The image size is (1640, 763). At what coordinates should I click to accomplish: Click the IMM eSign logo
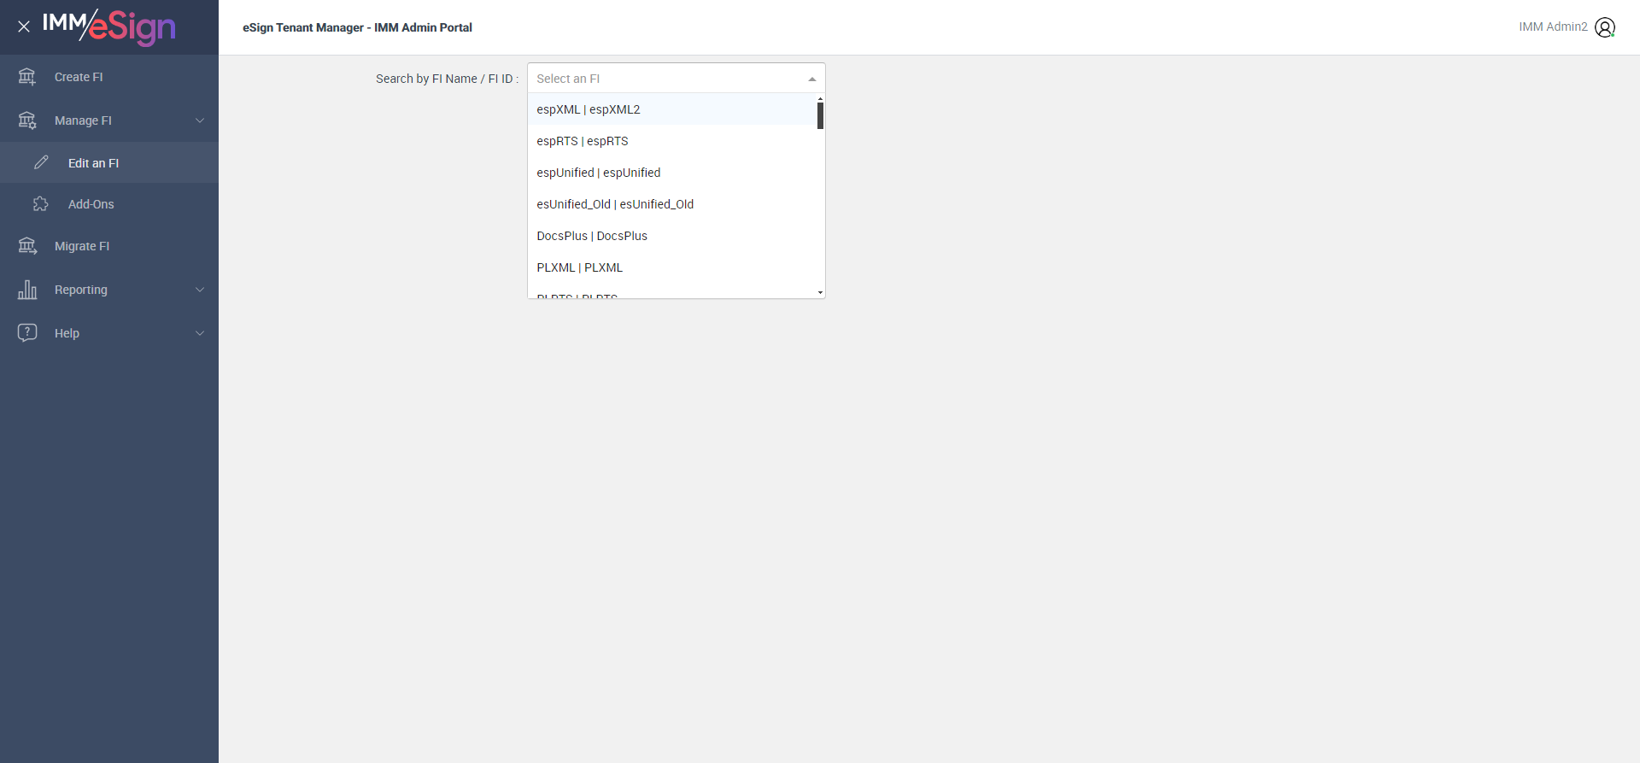click(x=109, y=27)
